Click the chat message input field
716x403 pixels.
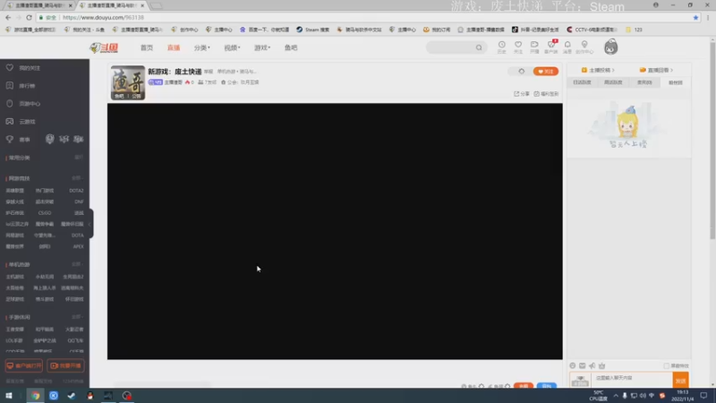point(632,379)
